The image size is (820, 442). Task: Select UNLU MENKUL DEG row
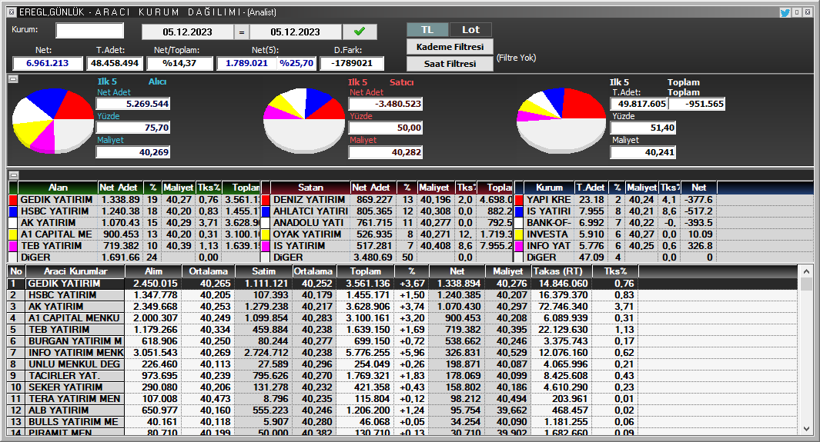click(402, 364)
